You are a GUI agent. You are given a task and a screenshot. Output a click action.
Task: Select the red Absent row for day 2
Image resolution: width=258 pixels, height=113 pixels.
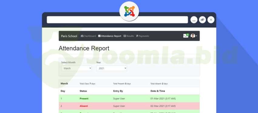pos(129,106)
